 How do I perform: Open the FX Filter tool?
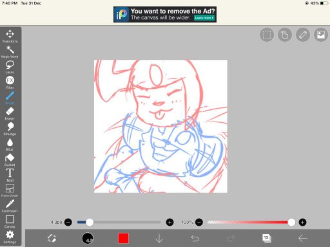coord(10,82)
